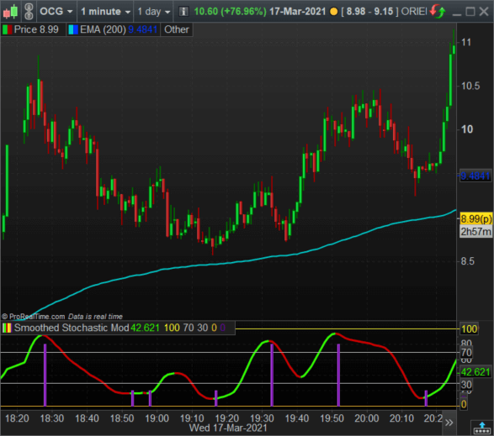
Task: Click the export chart icon bottom right
Action: pyautogui.click(x=482, y=428)
